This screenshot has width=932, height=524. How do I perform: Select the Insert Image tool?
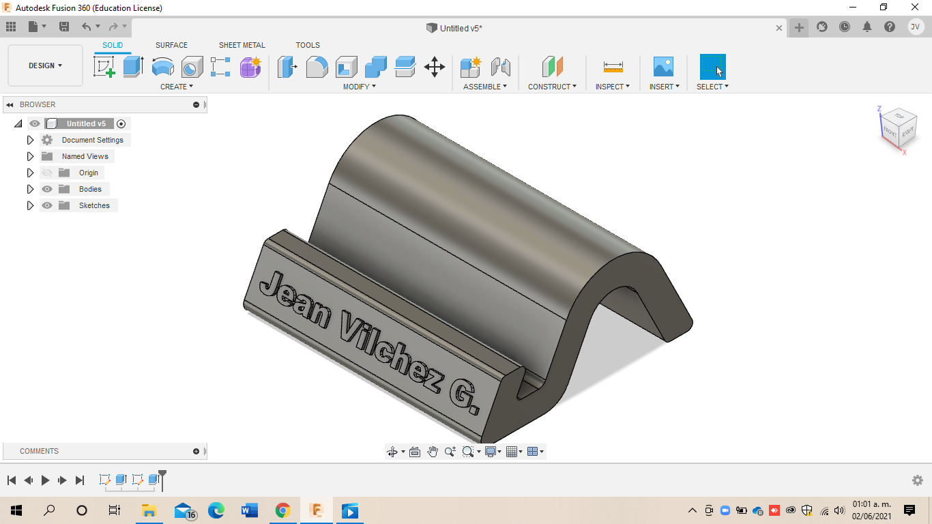(x=663, y=67)
